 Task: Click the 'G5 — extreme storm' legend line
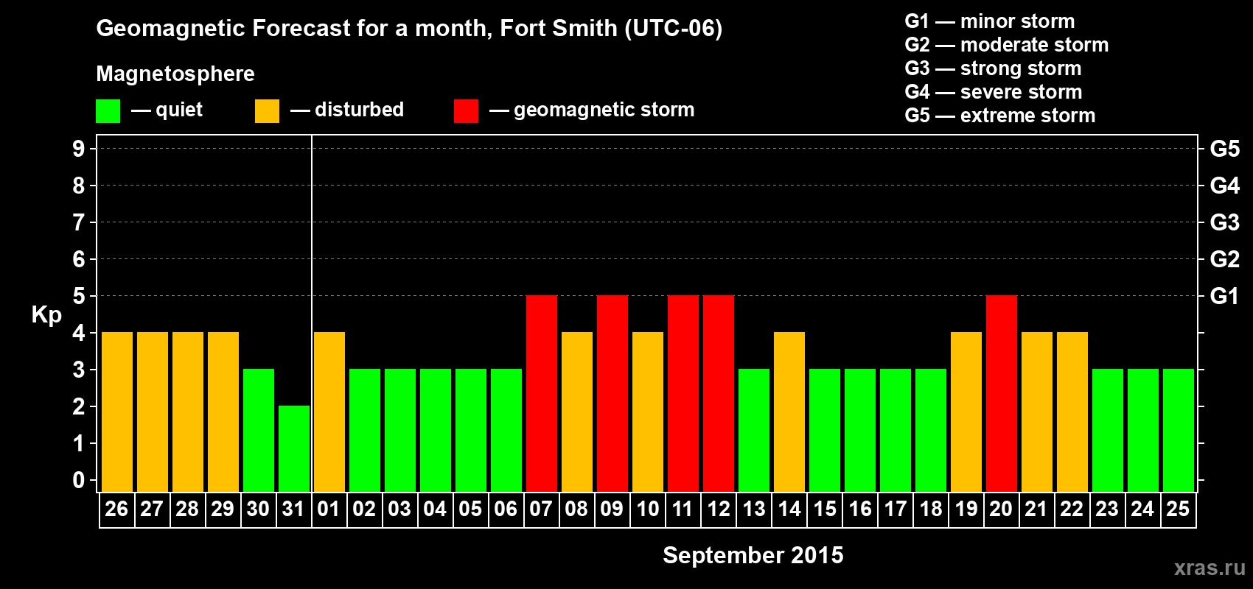(1000, 116)
